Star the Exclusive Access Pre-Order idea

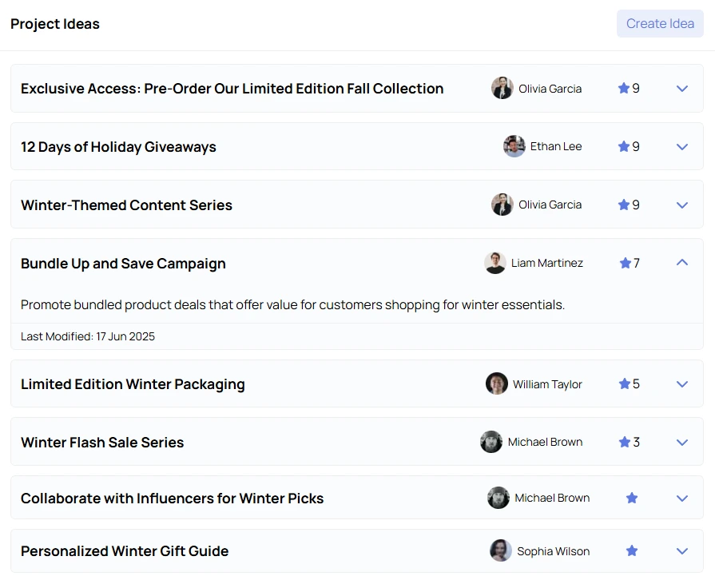tap(623, 88)
